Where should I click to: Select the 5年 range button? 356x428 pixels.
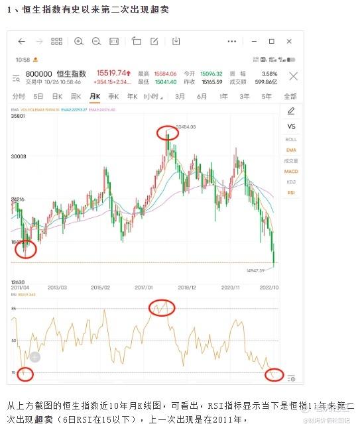267,97
